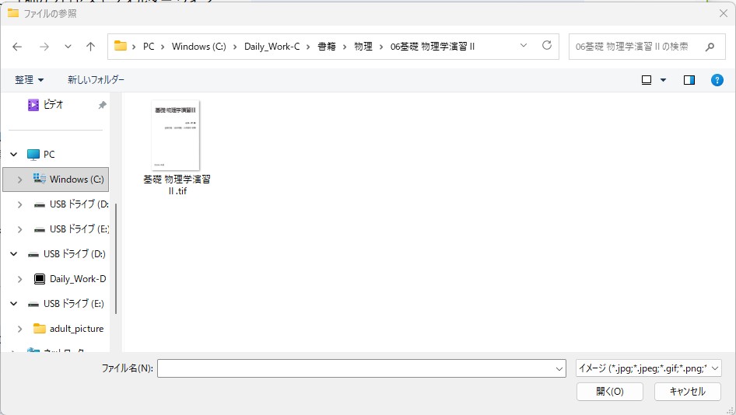Collapse the PC tree node
Screen dimensions: 736x415
(x=14, y=155)
